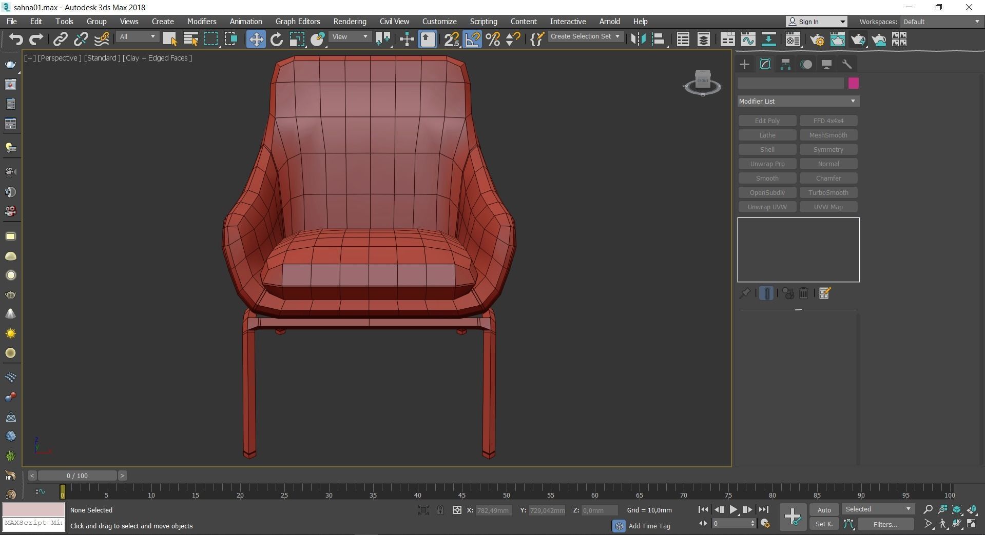Screen dimensions: 985x535
Task: Switch to the Utilities panel tab
Action: click(x=847, y=64)
